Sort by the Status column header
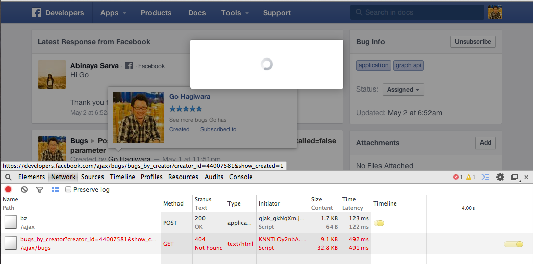 coord(209,203)
